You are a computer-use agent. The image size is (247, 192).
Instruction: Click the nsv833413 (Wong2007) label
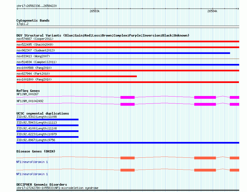click(33, 56)
